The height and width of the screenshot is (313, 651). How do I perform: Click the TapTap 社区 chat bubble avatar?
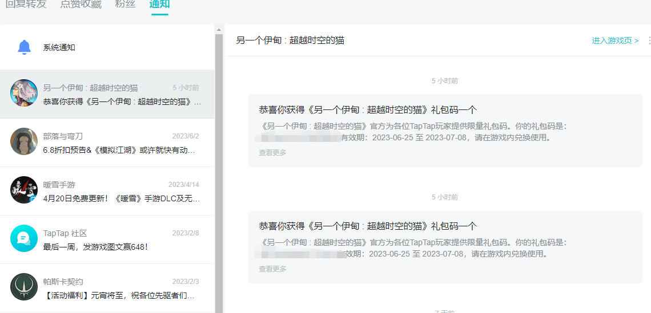click(x=24, y=238)
